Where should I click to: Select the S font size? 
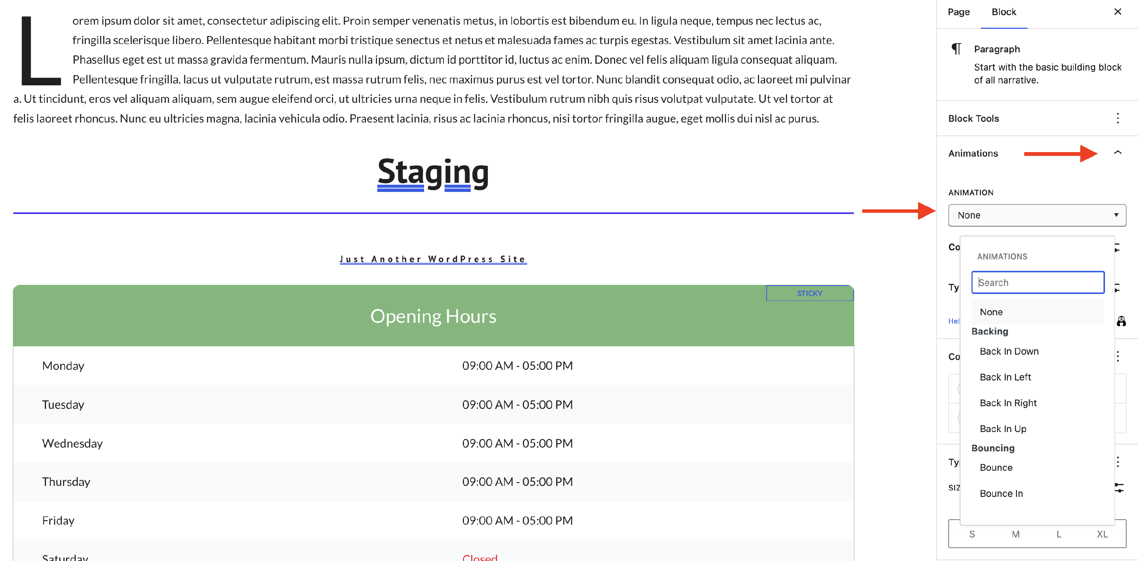pos(972,534)
